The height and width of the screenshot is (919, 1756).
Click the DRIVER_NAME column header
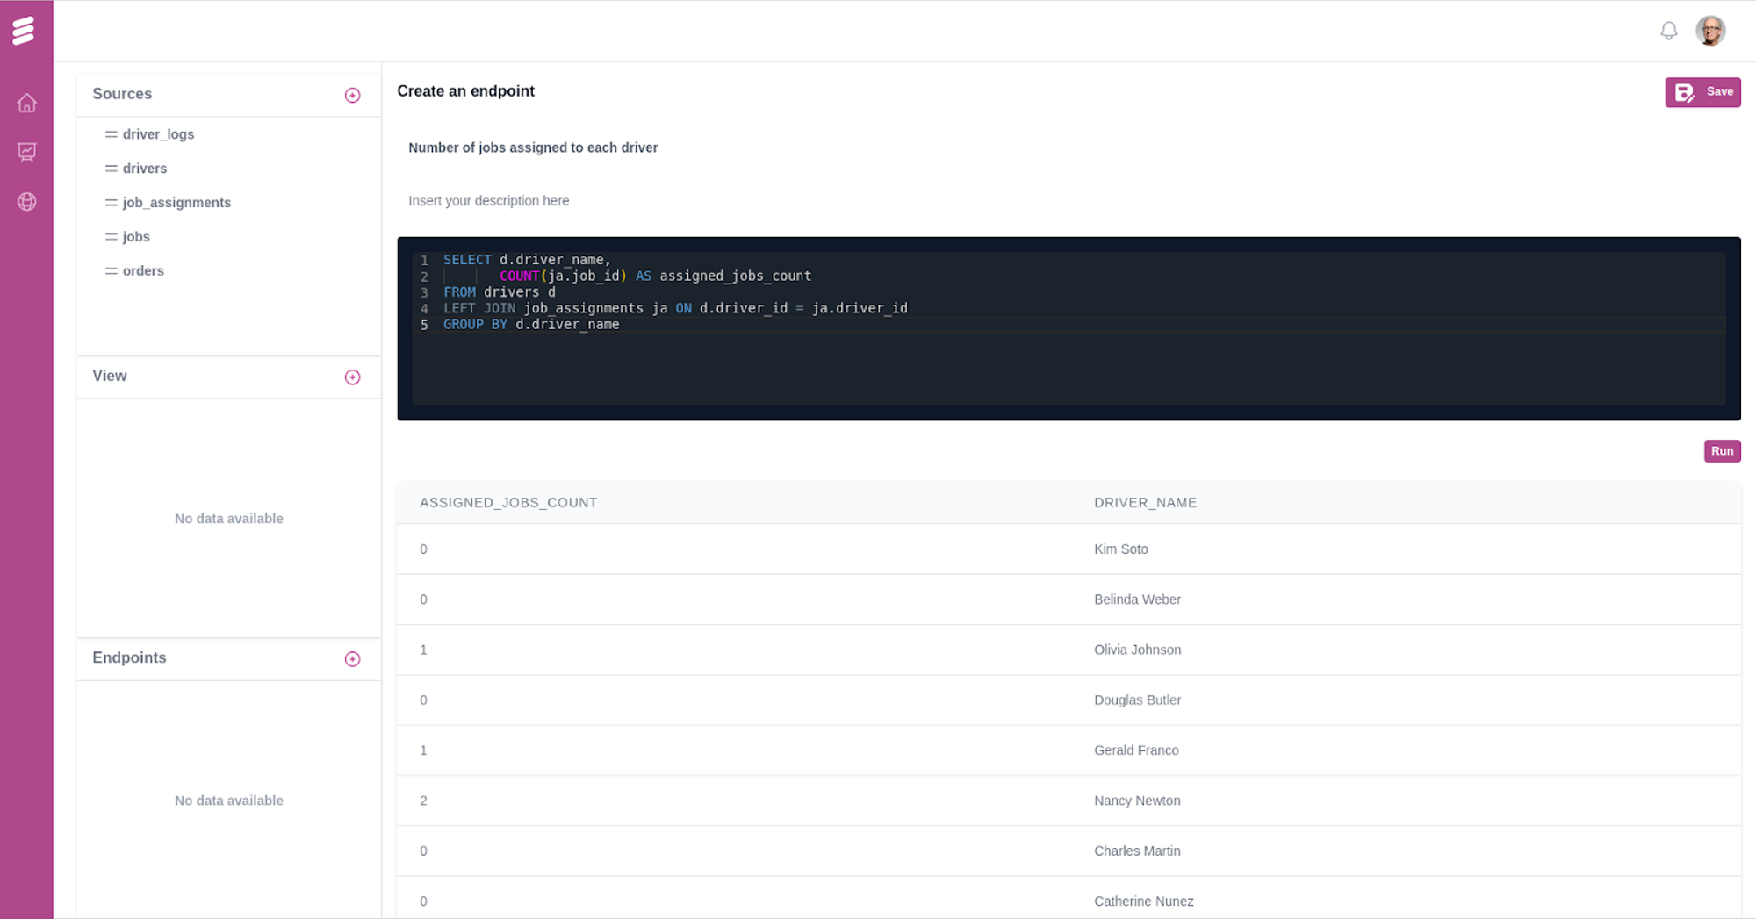tap(1145, 502)
